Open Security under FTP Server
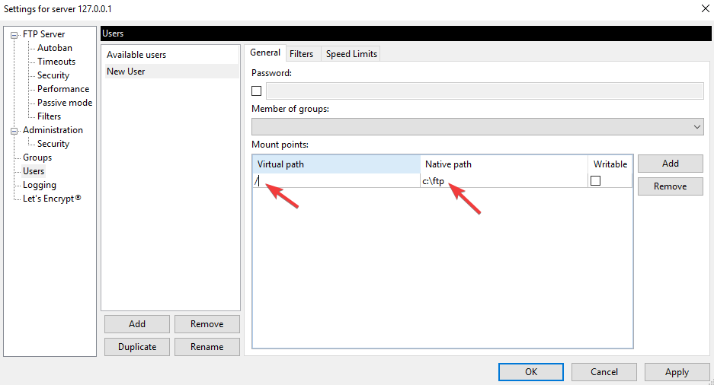 (53, 75)
